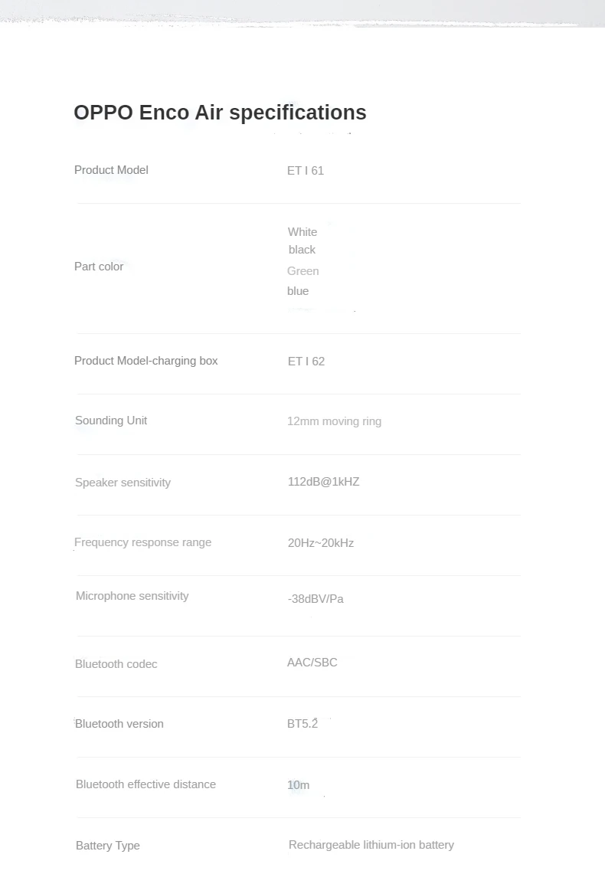Select the White color option
605x874 pixels.
click(302, 232)
